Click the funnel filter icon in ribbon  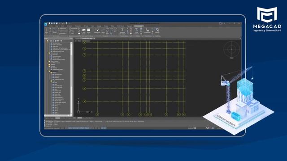tap(136, 30)
